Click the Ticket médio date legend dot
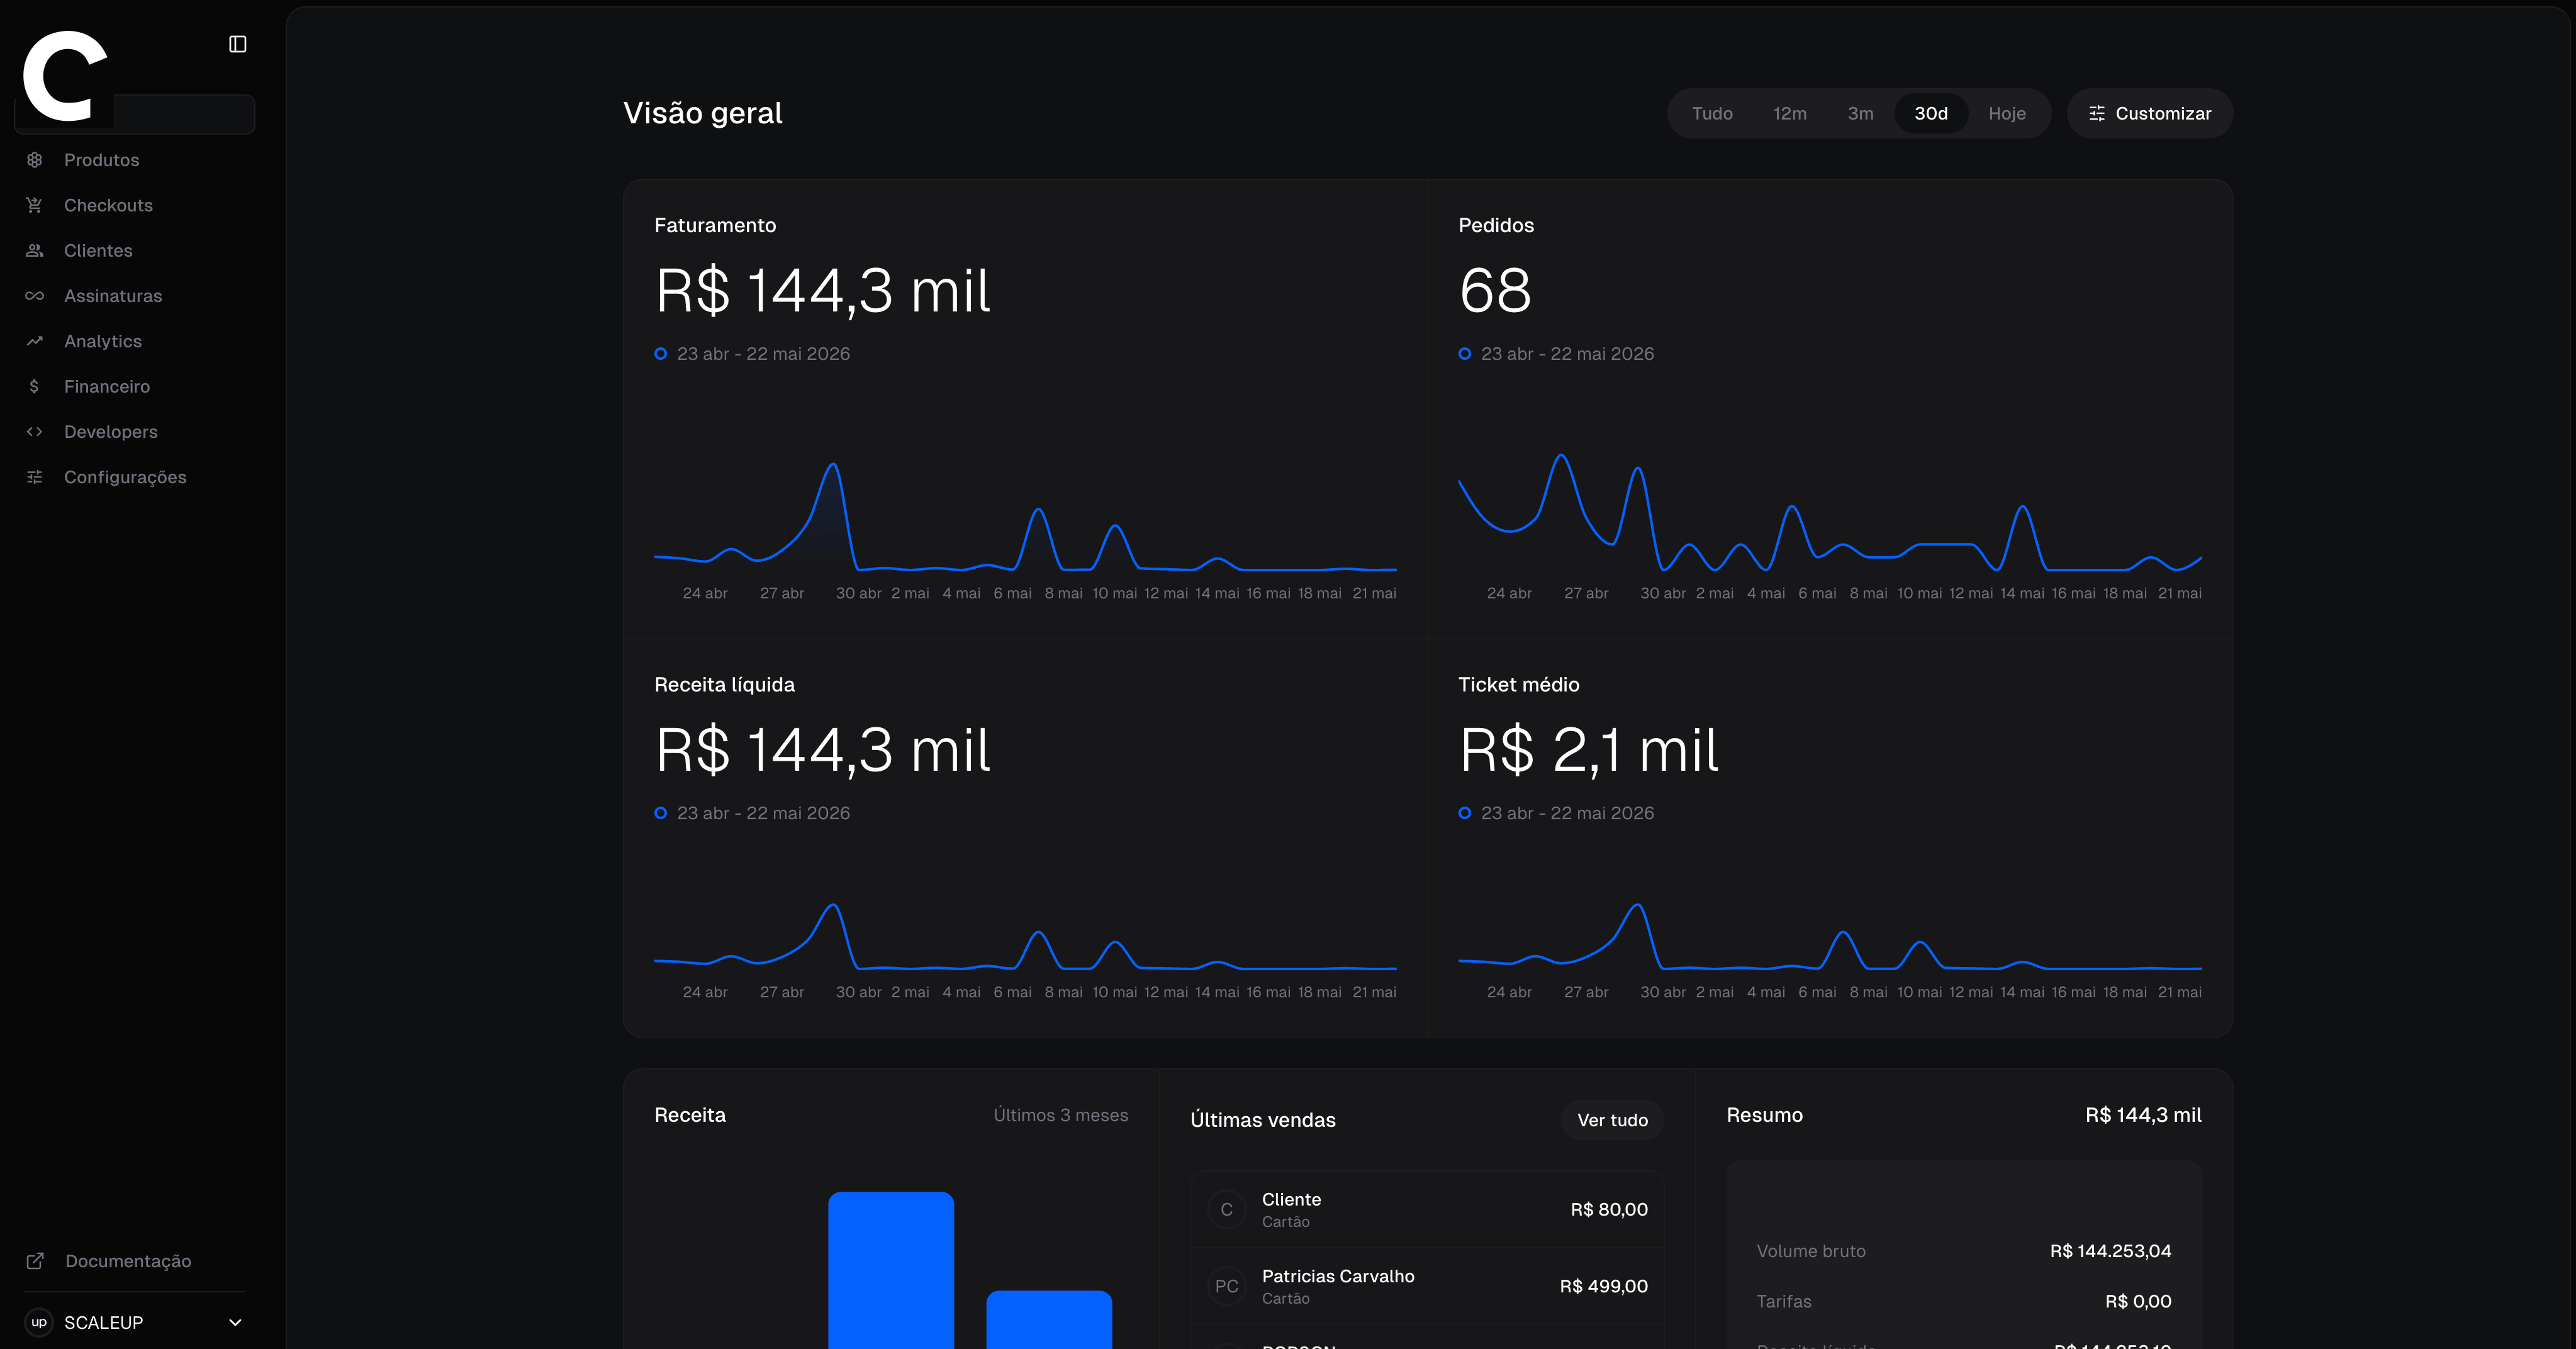 coord(1464,813)
